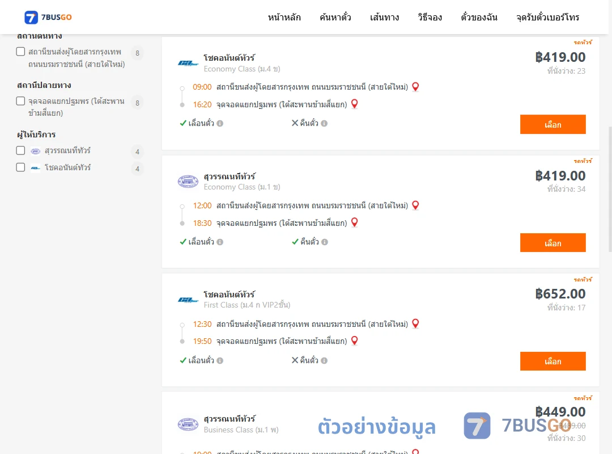Click ที่นั่งว่าง: 17 seat count
The height and width of the screenshot is (454, 612).
[x=566, y=308]
